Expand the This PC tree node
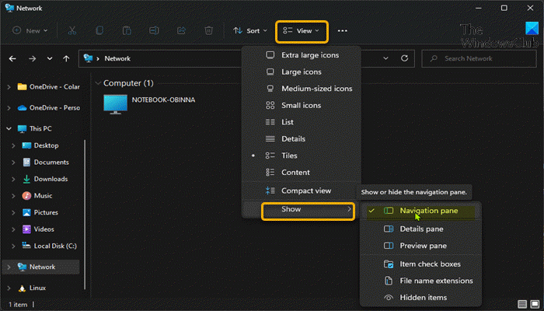The width and height of the screenshot is (544, 311). tap(9, 128)
